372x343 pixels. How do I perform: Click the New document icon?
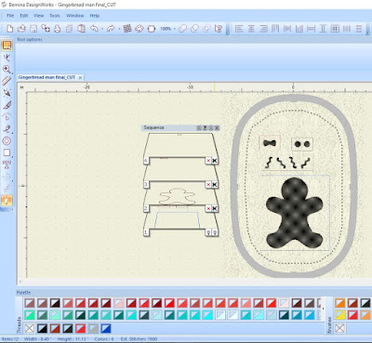tap(10, 29)
